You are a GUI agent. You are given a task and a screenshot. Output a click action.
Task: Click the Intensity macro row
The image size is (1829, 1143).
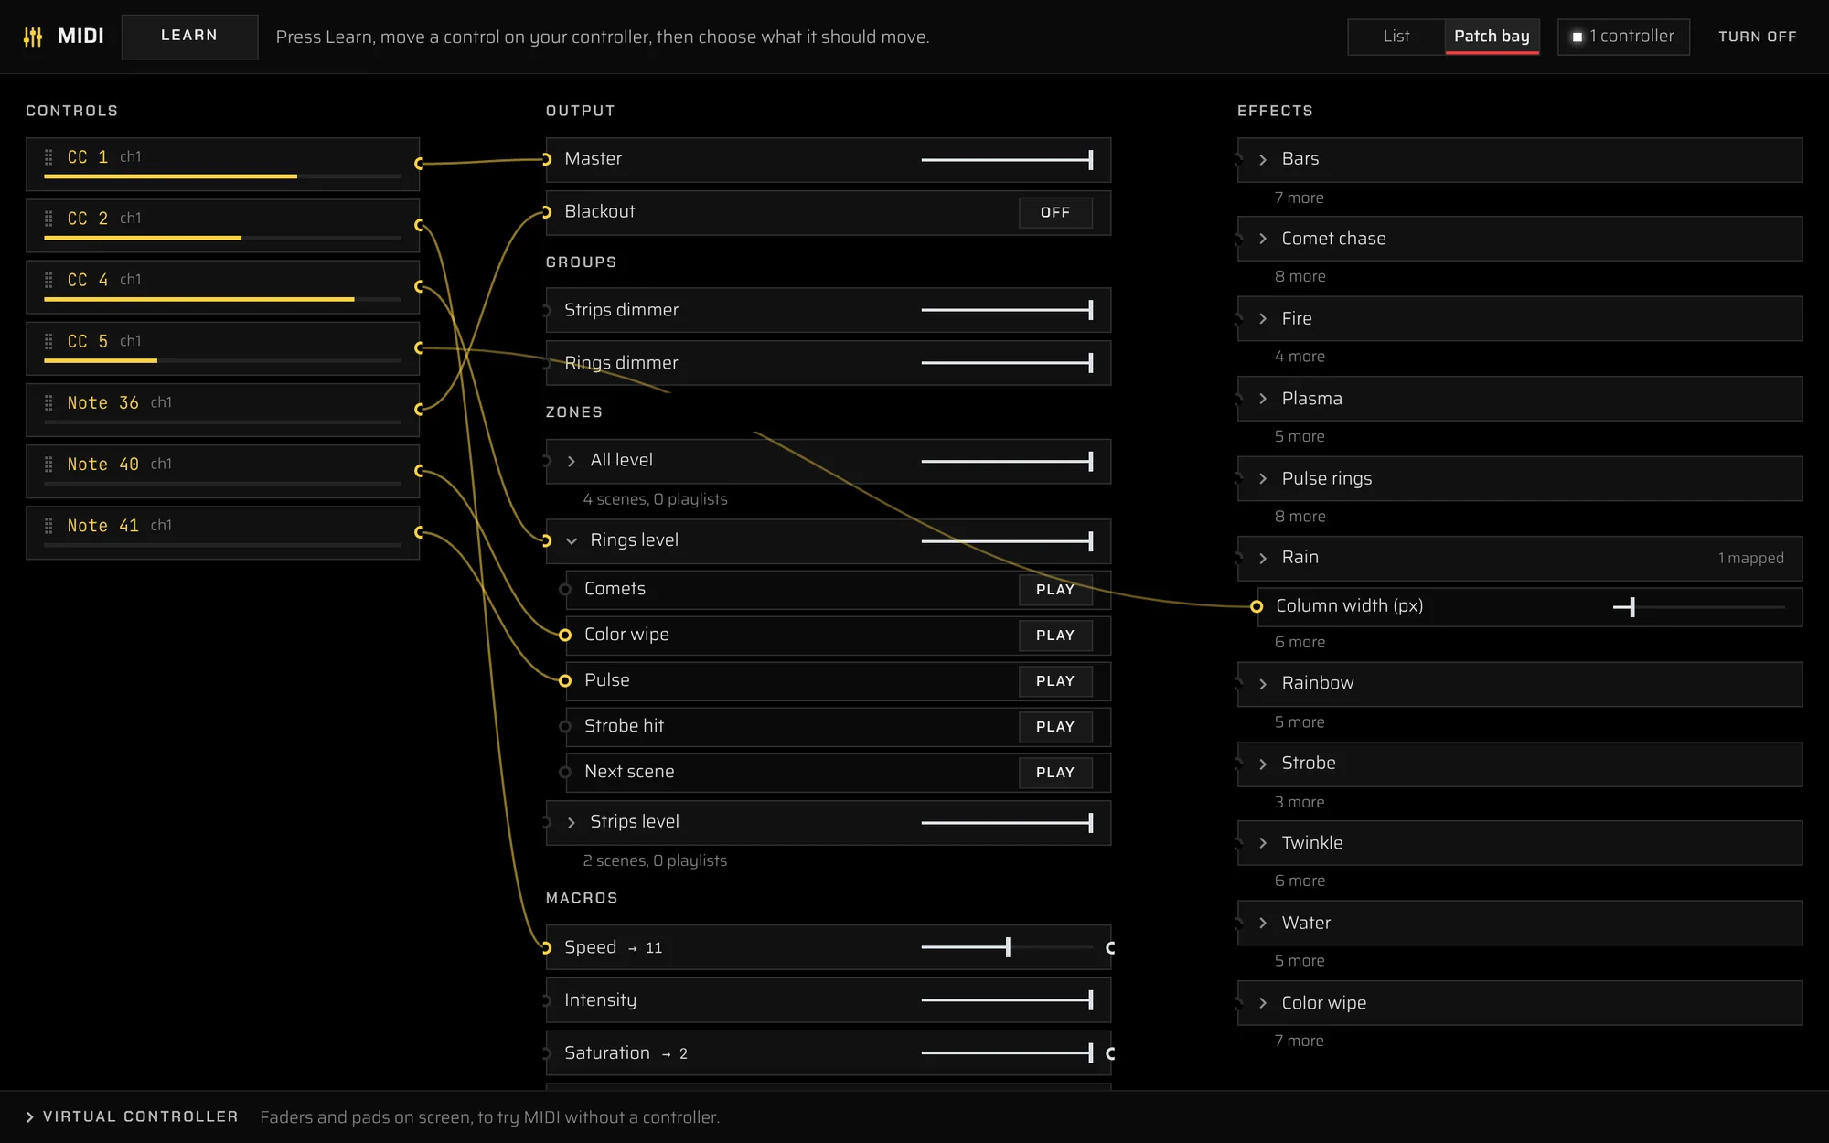(829, 1000)
